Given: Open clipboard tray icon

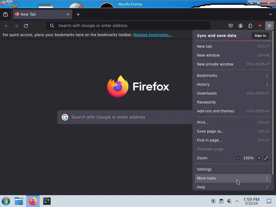Looking at the screenshot, I should click(221, 201).
